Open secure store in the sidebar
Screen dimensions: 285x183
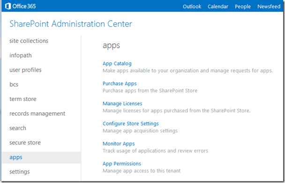[x=25, y=142]
